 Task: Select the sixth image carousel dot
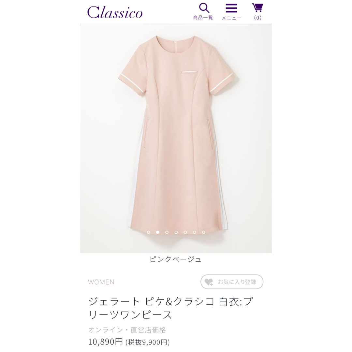tap(194, 232)
